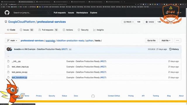Image resolution: width=187 pixels, height=105 pixels.
Task: Open #627 link in test_parse_csv.py row
Action: coord(103,72)
